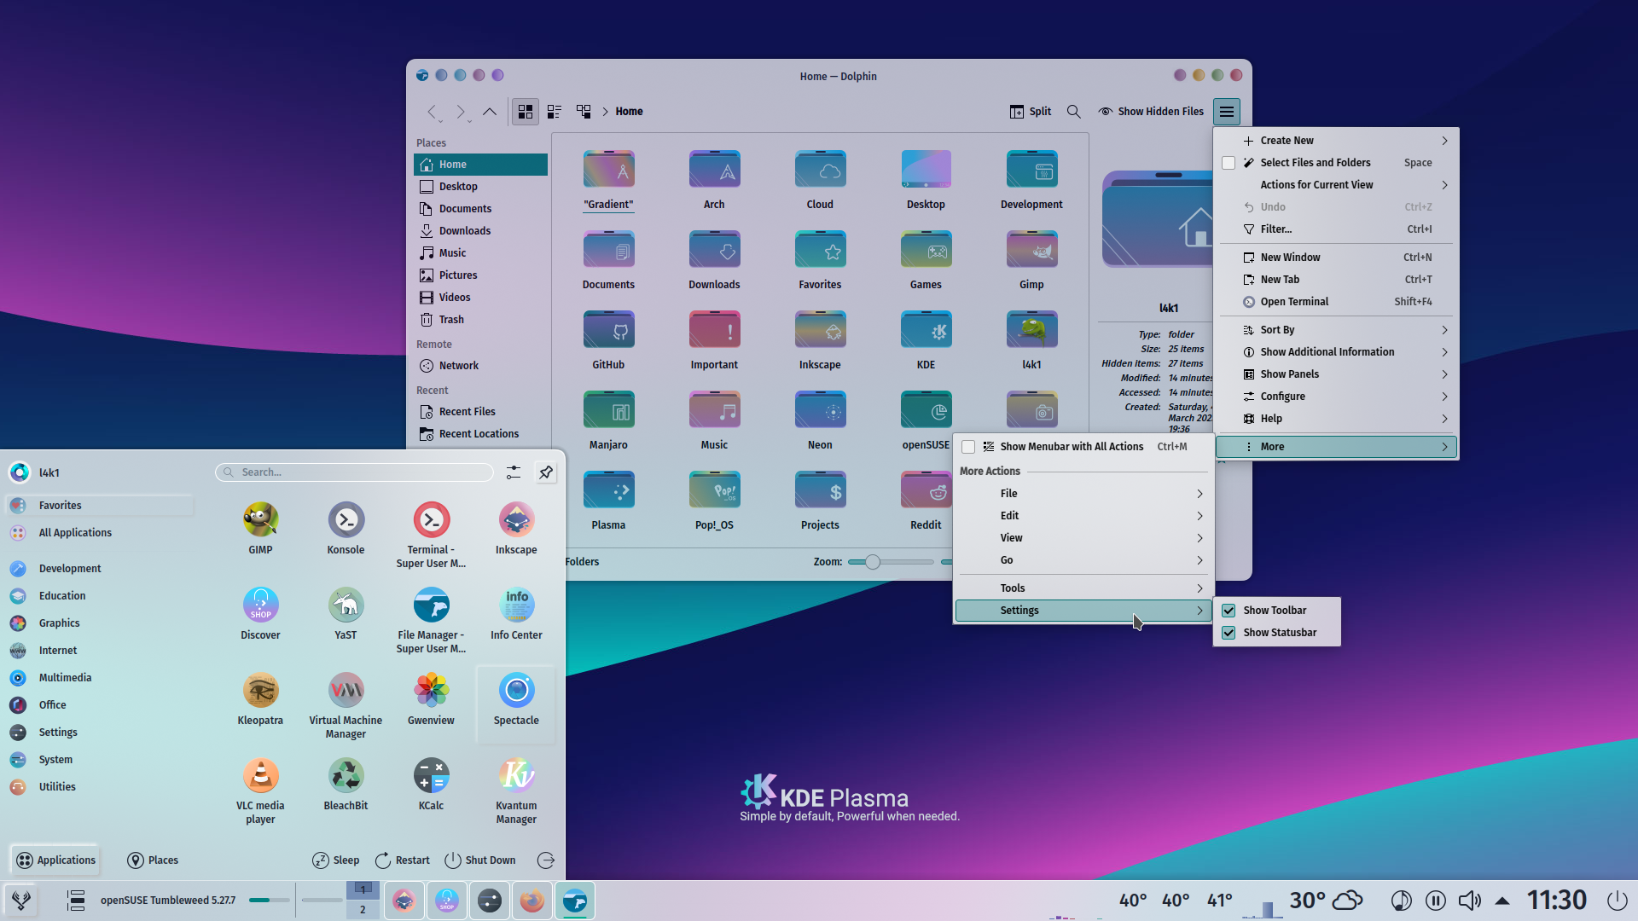The image size is (1638, 921).
Task: Open the Games folder
Action: pyautogui.click(x=926, y=260)
